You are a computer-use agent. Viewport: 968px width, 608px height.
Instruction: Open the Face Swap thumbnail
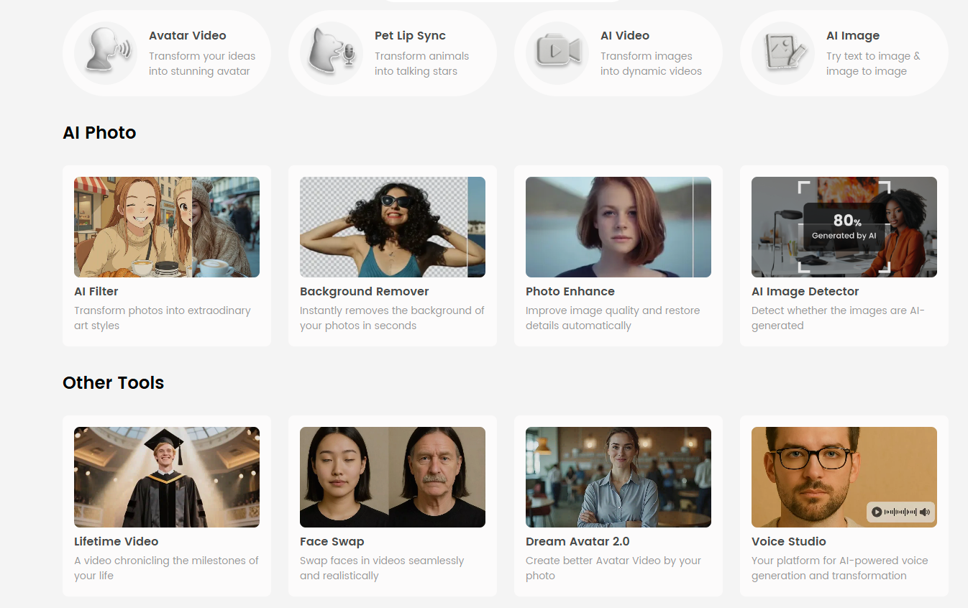pos(393,477)
